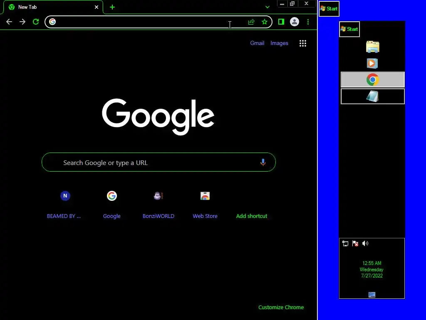Click the show desktop icon

click(372, 295)
